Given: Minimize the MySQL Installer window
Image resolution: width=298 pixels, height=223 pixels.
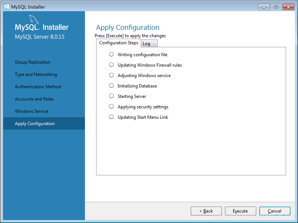Looking at the screenshot, I should pos(264,7).
